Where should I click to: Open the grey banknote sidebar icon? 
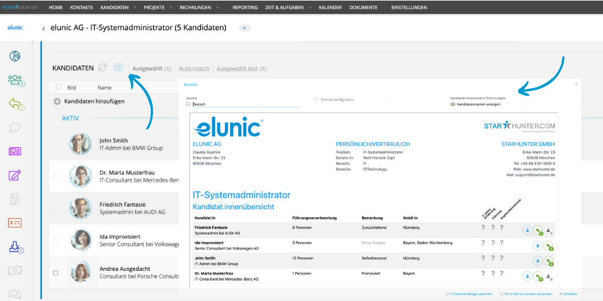click(x=14, y=270)
